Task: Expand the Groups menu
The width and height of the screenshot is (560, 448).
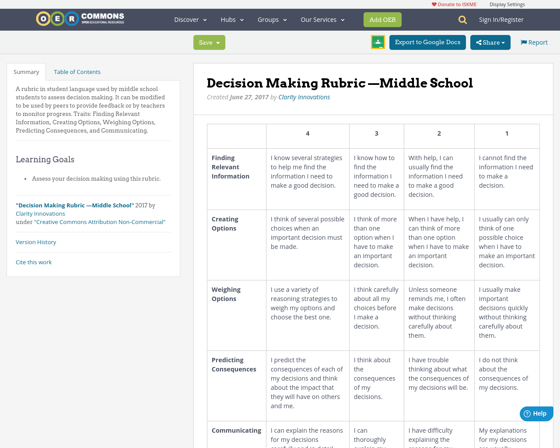Action: point(272,19)
